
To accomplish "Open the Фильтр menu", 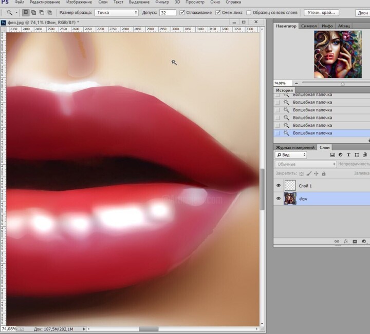I will (162, 2).
